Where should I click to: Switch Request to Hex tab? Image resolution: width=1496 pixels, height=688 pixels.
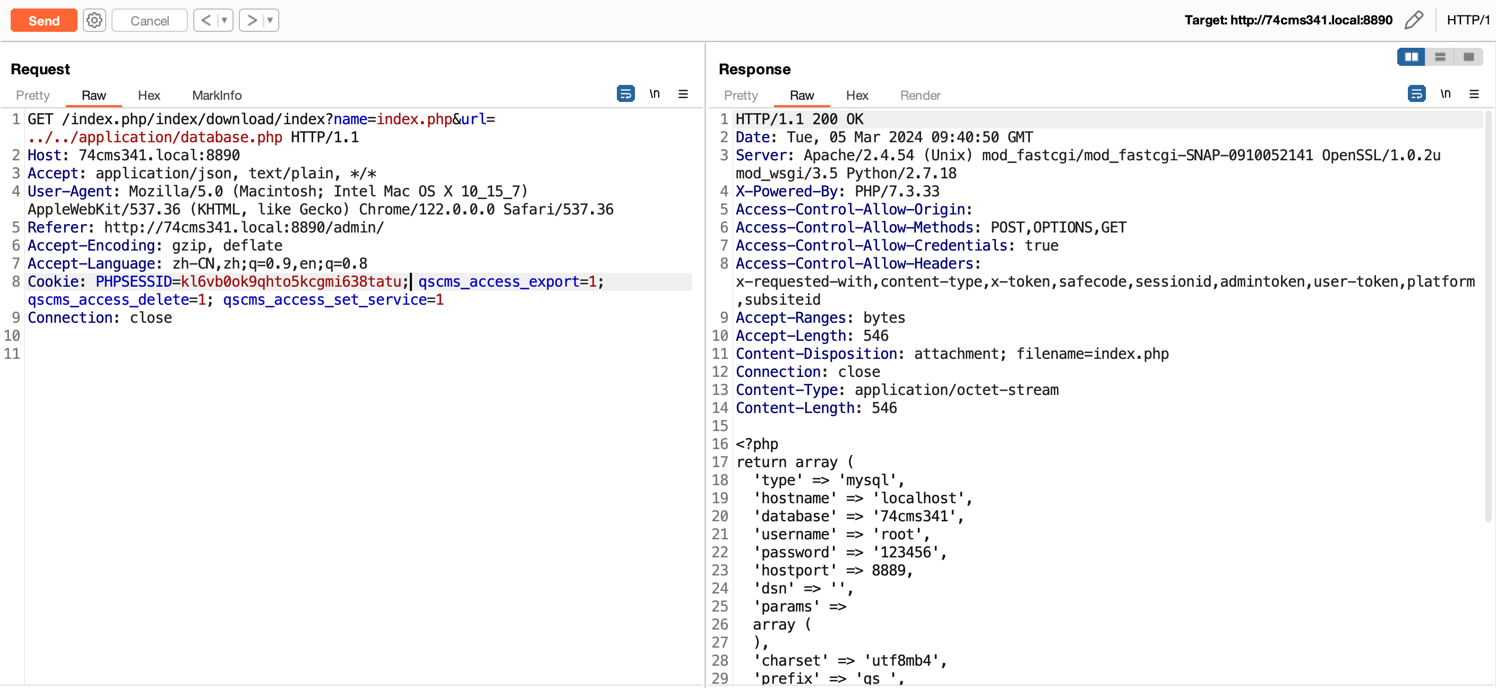point(149,95)
